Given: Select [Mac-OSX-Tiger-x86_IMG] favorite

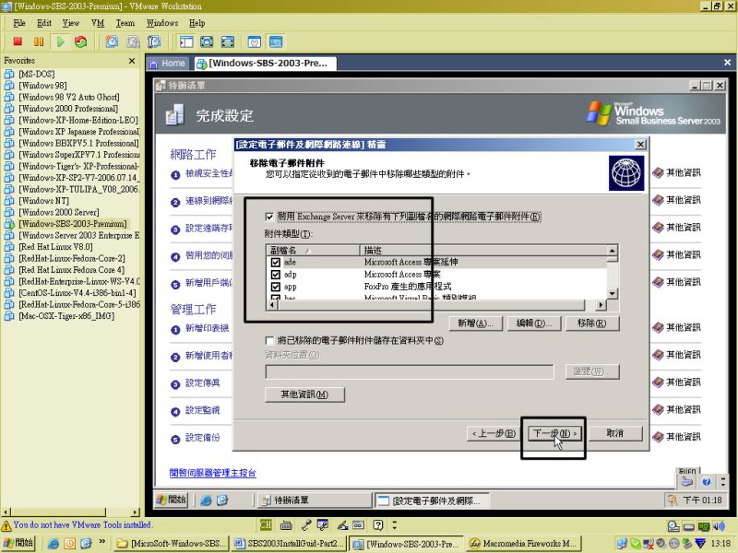Looking at the screenshot, I should point(66,316).
